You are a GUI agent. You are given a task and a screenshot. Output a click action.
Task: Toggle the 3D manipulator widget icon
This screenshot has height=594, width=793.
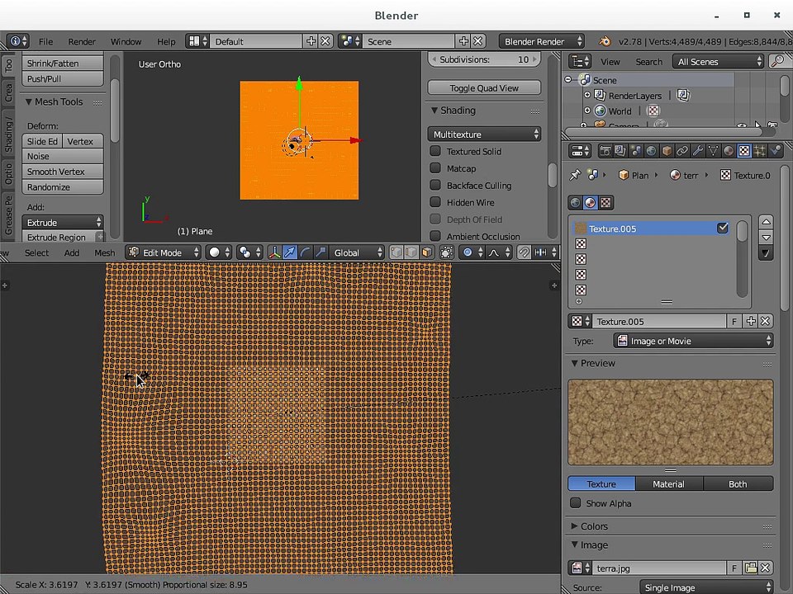pos(274,252)
